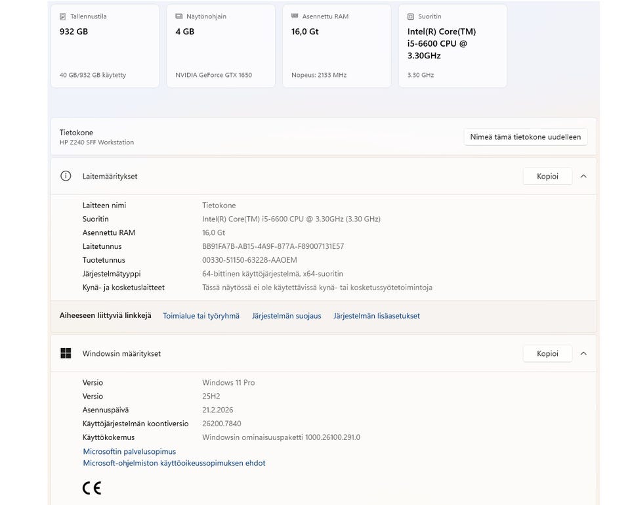Collapse the Laitemääritykset section with its chevron
This screenshot has width=630, height=505.
point(583,176)
